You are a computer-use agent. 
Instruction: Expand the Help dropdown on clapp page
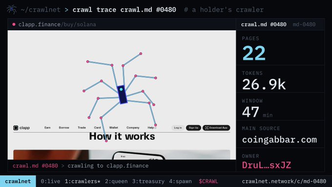click(x=152, y=127)
